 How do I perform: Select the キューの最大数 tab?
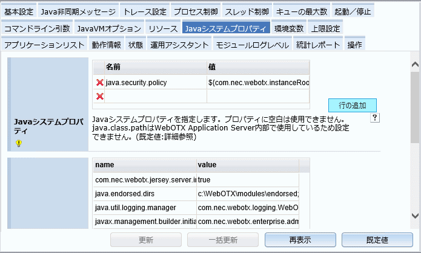pyautogui.click(x=302, y=11)
